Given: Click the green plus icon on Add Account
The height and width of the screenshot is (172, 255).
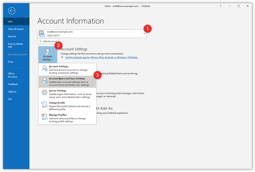Looking at the screenshot, I should [x=40, y=41].
